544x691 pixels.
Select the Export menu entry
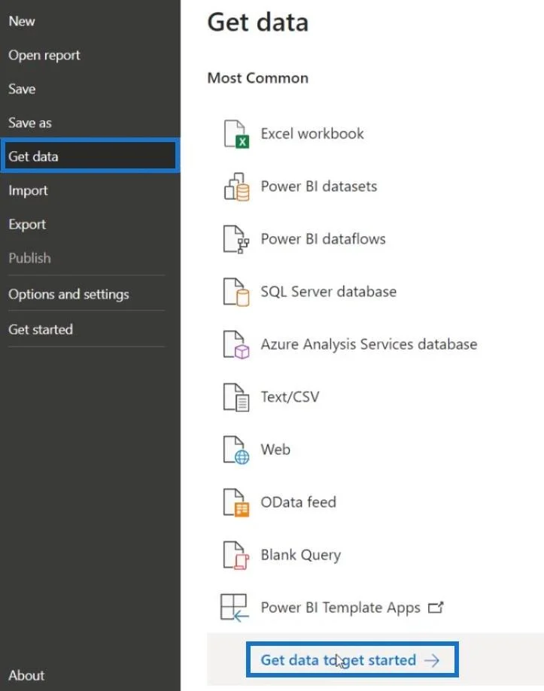tap(27, 224)
